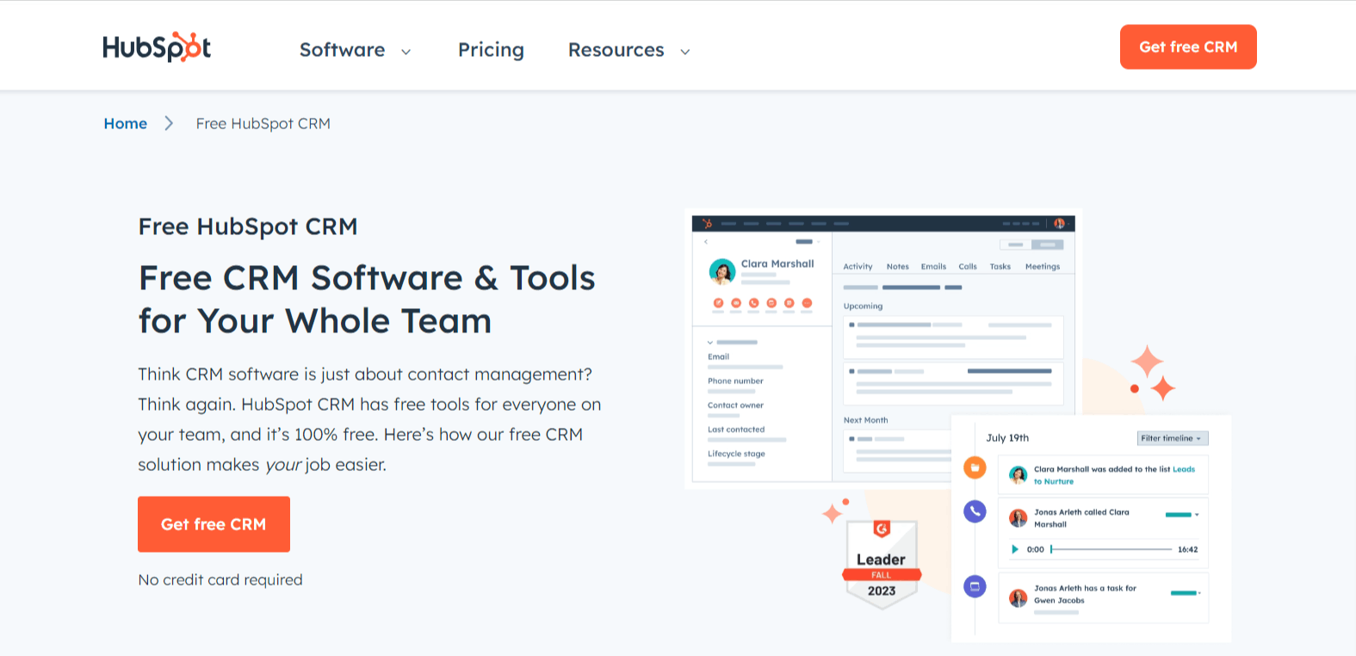The width and height of the screenshot is (1356, 656).
Task: Click the Lifecycle stage field label
Action: pyautogui.click(x=736, y=454)
